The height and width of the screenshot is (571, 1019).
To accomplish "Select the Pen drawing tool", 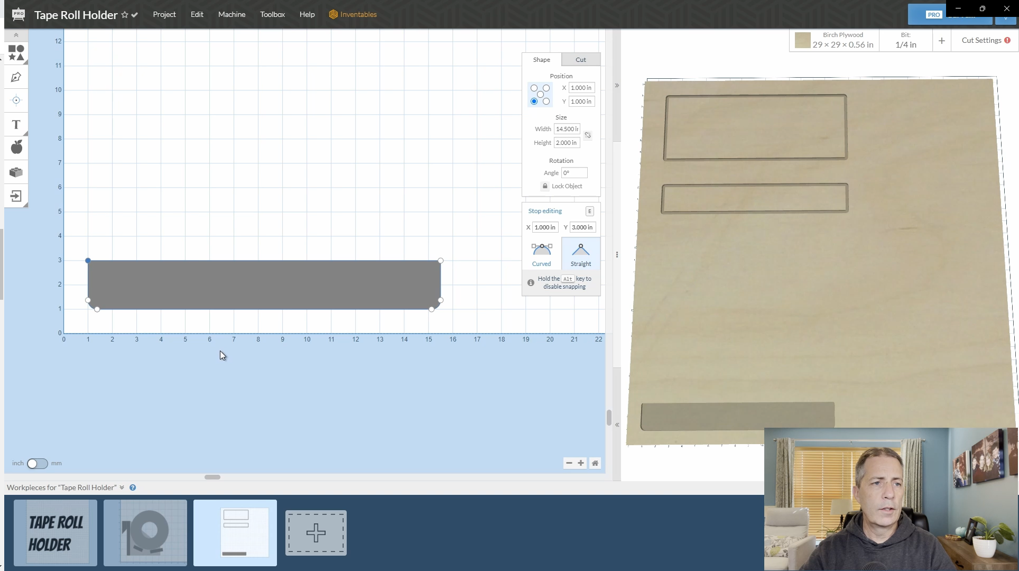I will tap(16, 77).
